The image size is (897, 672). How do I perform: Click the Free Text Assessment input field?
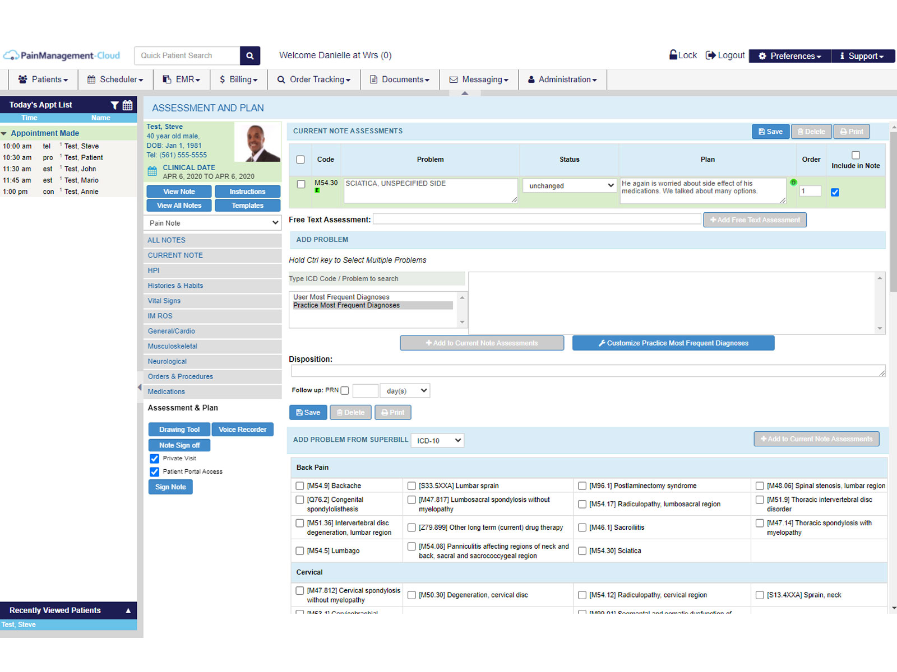(537, 219)
